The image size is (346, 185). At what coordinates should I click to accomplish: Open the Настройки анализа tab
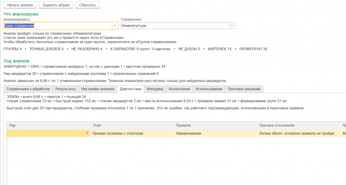click(x=98, y=89)
